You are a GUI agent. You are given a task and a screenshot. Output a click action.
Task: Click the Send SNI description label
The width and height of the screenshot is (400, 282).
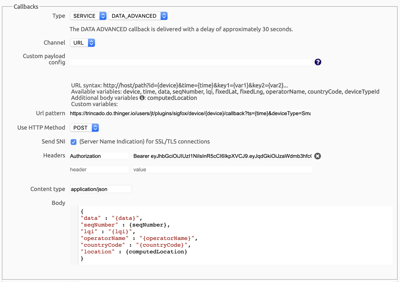click(144, 142)
